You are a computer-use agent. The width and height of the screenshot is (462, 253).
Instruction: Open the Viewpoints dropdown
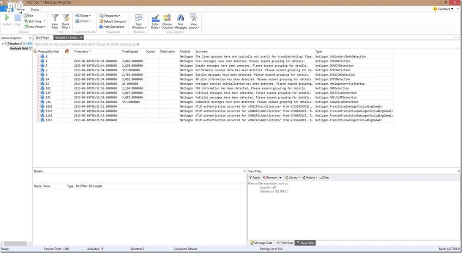pos(110,16)
